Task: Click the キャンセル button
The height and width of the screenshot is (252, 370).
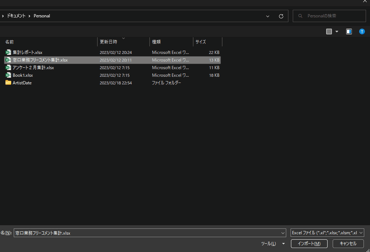Action: pyautogui.click(x=348, y=244)
